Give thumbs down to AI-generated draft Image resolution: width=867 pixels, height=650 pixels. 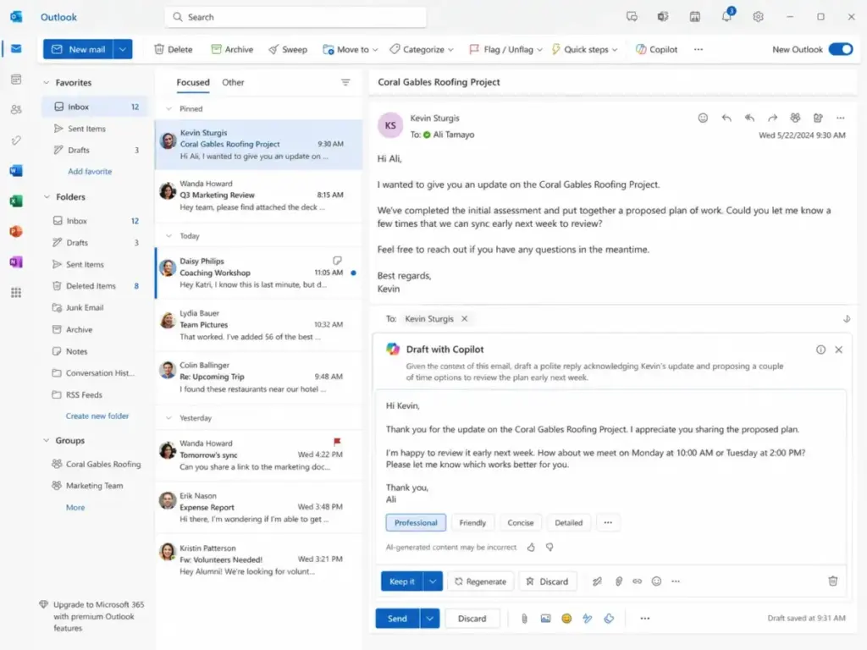pos(549,548)
